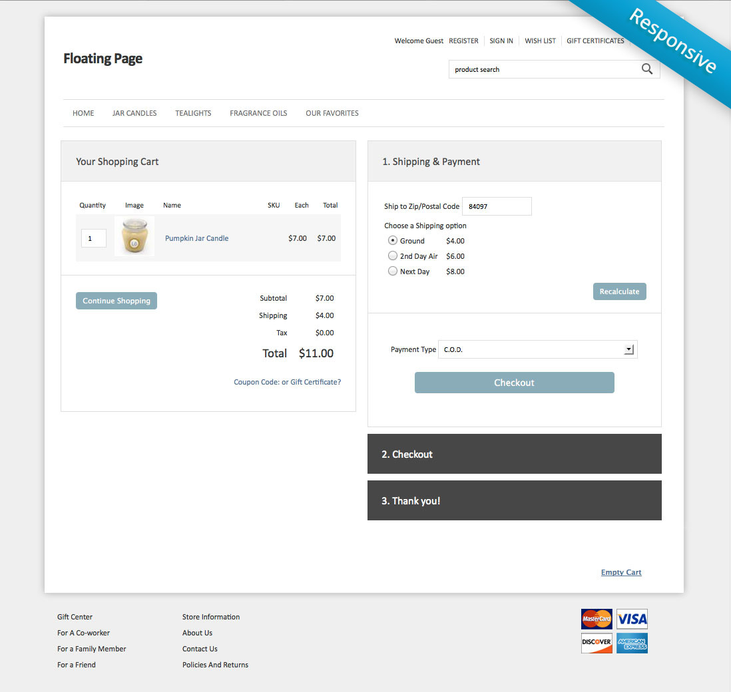Click the Empty Cart link
The image size is (731, 692).
click(x=621, y=572)
